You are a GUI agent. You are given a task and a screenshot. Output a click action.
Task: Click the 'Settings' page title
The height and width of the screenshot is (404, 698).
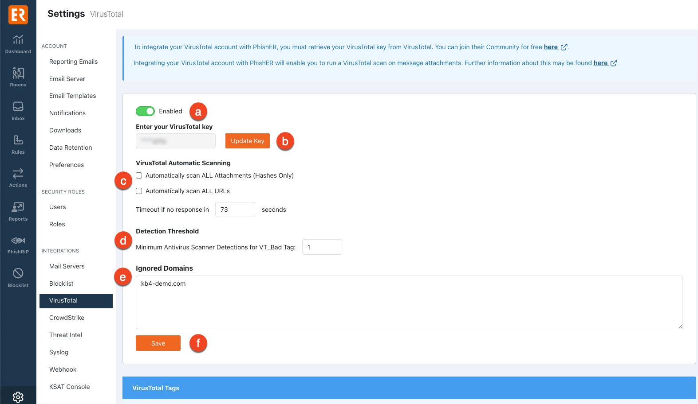[x=66, y=14]
